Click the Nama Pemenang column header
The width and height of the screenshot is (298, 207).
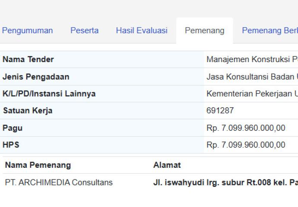coord(38,165)
